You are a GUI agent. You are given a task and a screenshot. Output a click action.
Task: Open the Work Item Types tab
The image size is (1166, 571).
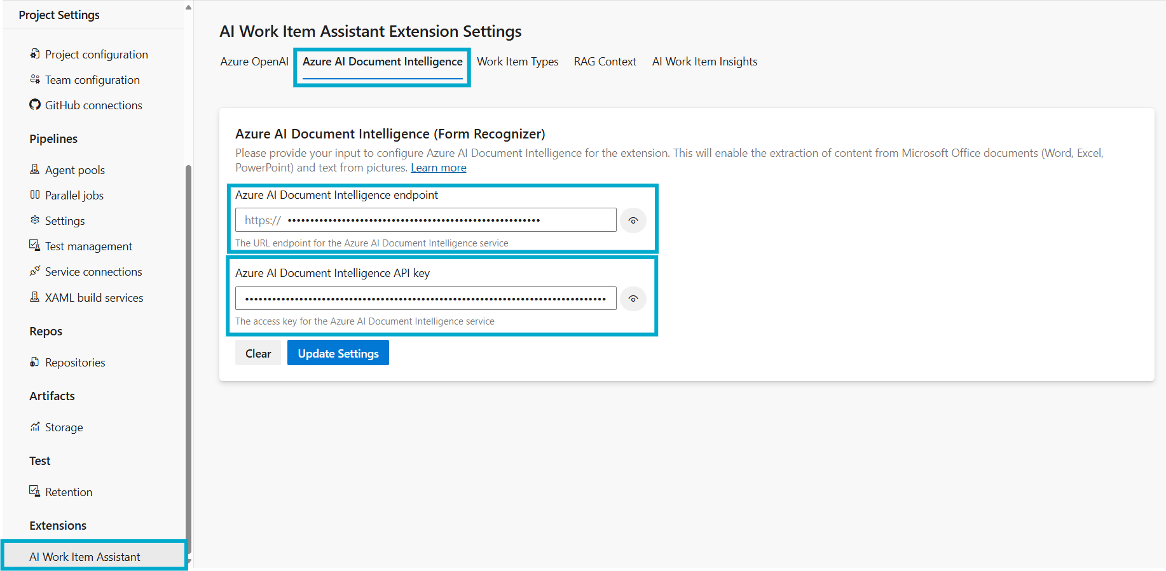[518, 62]
